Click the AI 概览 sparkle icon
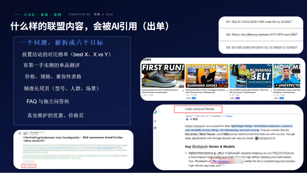 pyautogui.click(x=187, y=119)
